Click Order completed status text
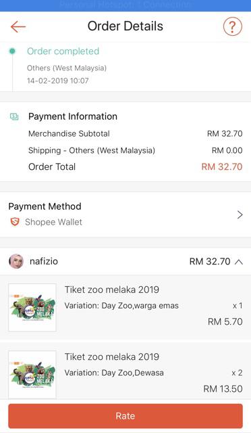 click(x=63, y=51)
